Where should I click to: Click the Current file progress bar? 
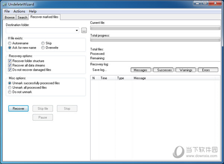pos(155,28)
